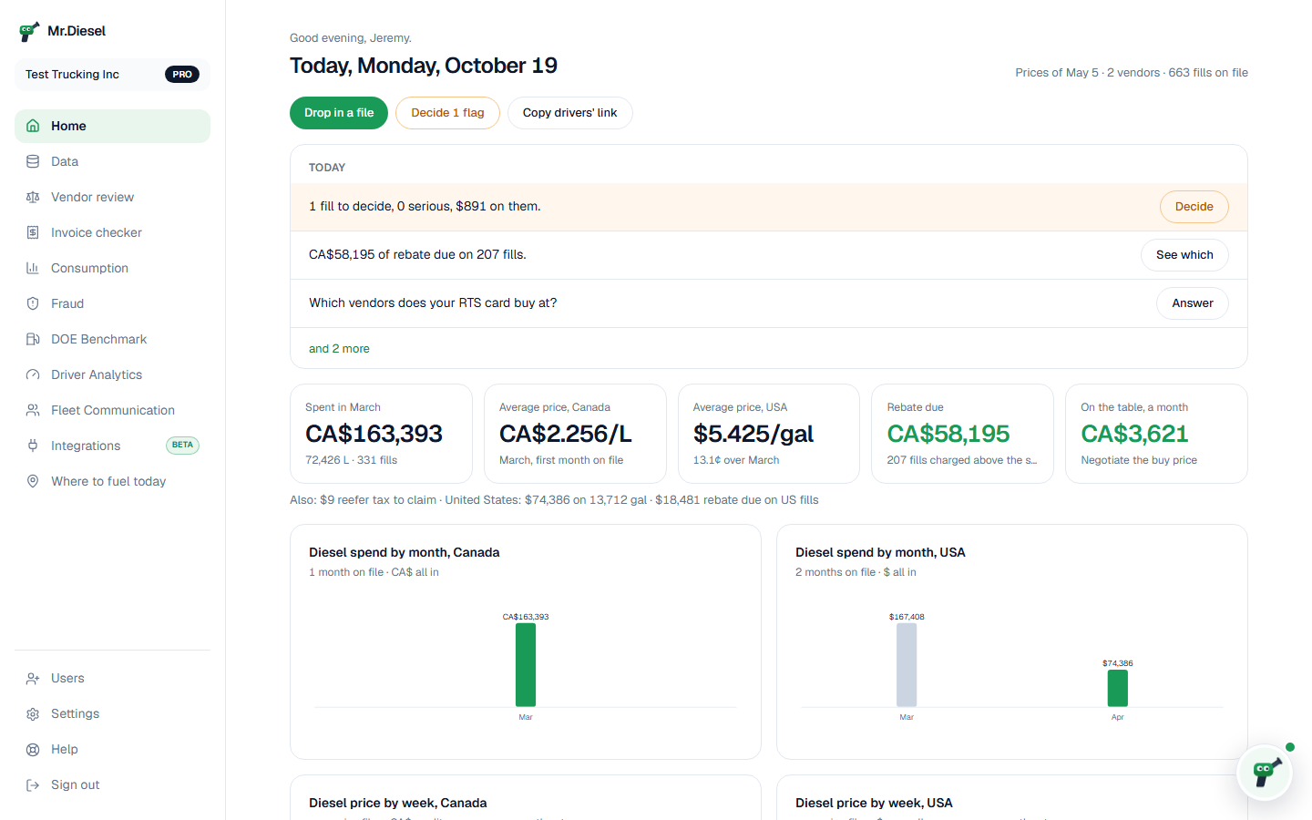Click the Help lifebuoy icon

[x=33, y=749]
